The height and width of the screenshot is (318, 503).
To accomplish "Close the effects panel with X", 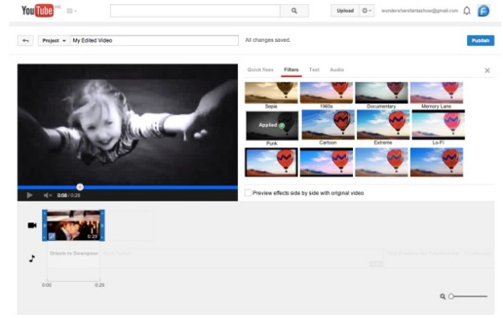I will point(487,70).
